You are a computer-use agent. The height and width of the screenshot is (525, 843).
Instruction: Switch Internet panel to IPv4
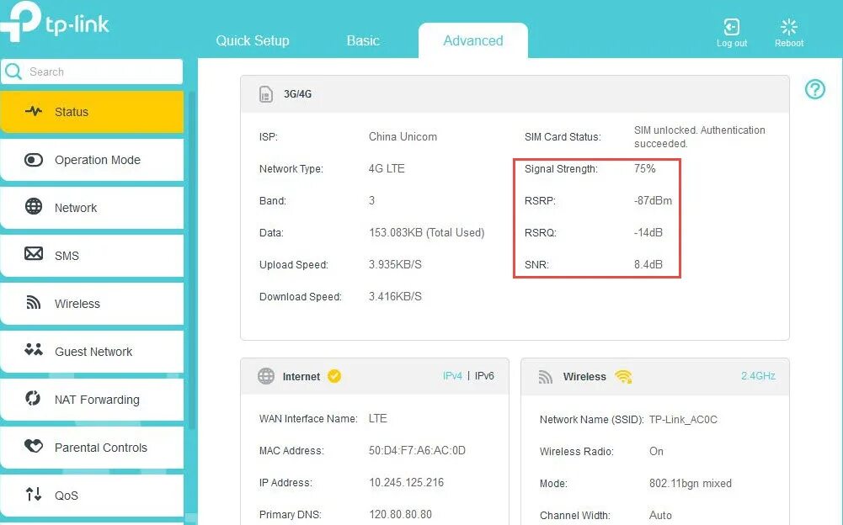pos(452,375)
